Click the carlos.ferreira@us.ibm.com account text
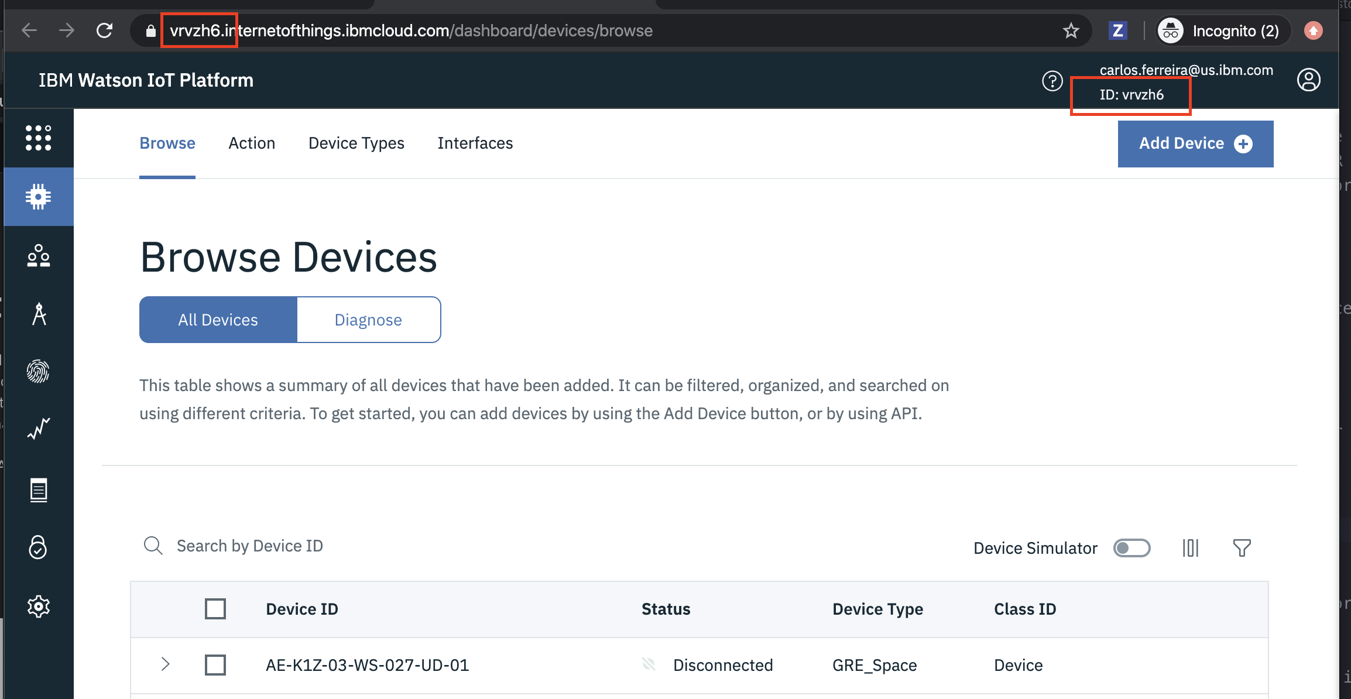The width and height of the screenshot is (1351, 699). click(x=1187, y=70)
